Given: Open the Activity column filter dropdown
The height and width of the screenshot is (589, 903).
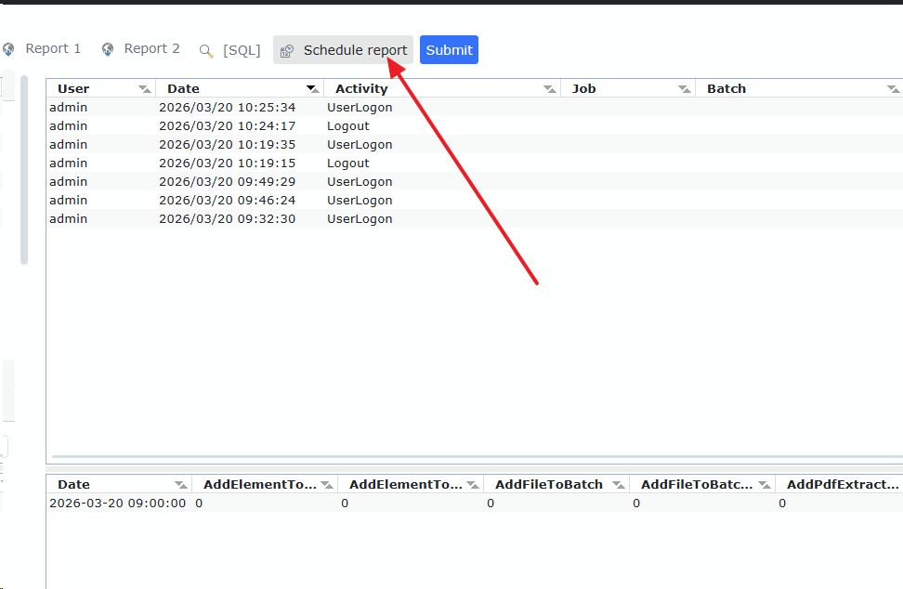Looking at the screenshot, I should pos(549,89).
